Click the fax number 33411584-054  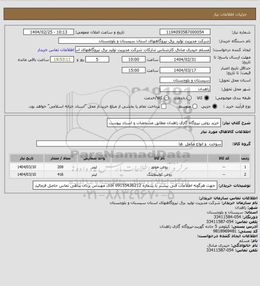coord(227,217)
